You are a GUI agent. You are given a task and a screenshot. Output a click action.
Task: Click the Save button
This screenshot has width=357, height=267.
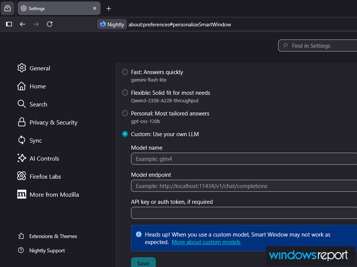click(x=143, y=262)
